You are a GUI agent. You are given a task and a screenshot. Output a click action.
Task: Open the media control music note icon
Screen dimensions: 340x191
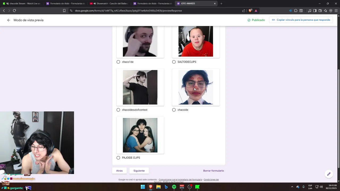pyautogui.click(x=309, y=11)
